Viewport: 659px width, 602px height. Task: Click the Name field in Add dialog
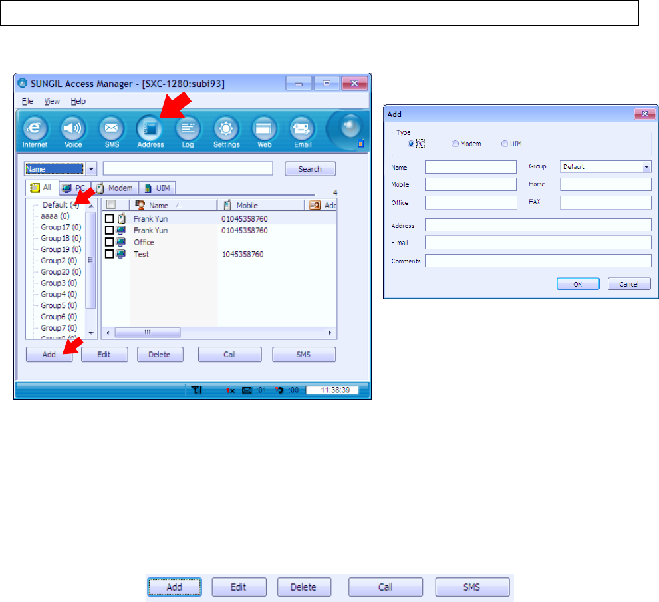[x=471, y=167]
